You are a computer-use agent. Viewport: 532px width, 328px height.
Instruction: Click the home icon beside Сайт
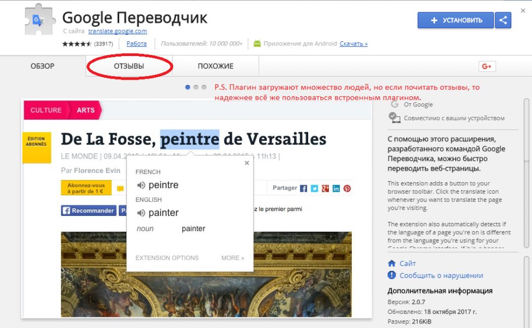pos(392,263)
